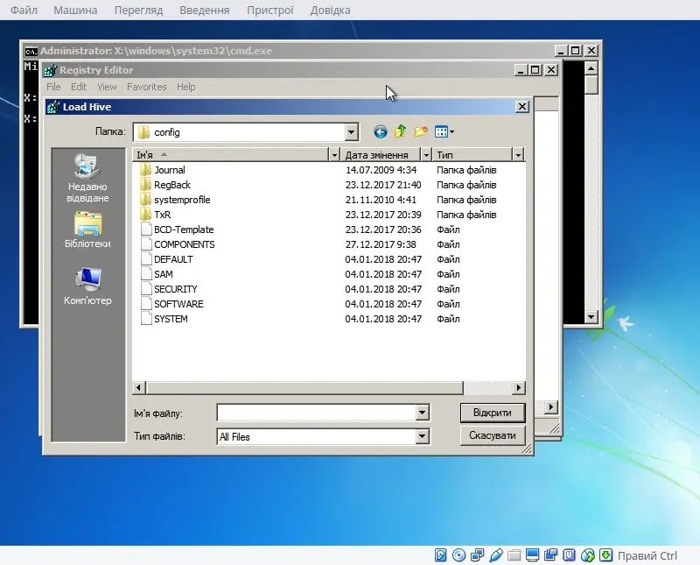Click file list horizontal scrollbar thumb

(x=304, y=387)
